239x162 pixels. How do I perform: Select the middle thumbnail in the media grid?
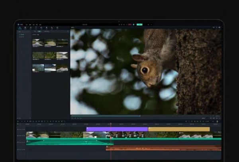[x=50, y=55]
